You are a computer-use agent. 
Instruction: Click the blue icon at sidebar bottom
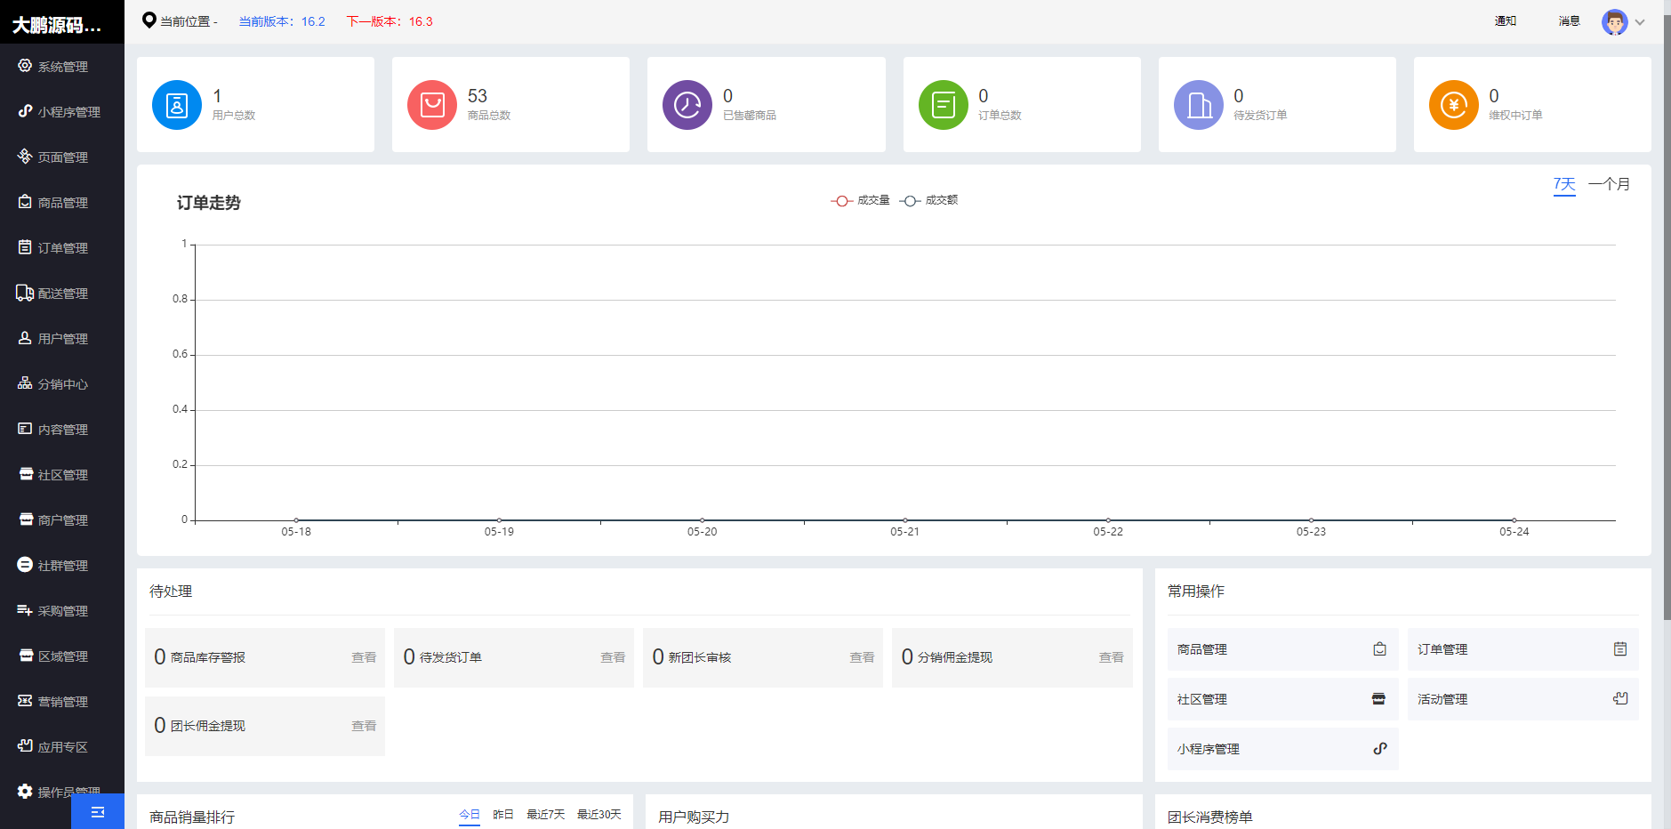point(98,810)
